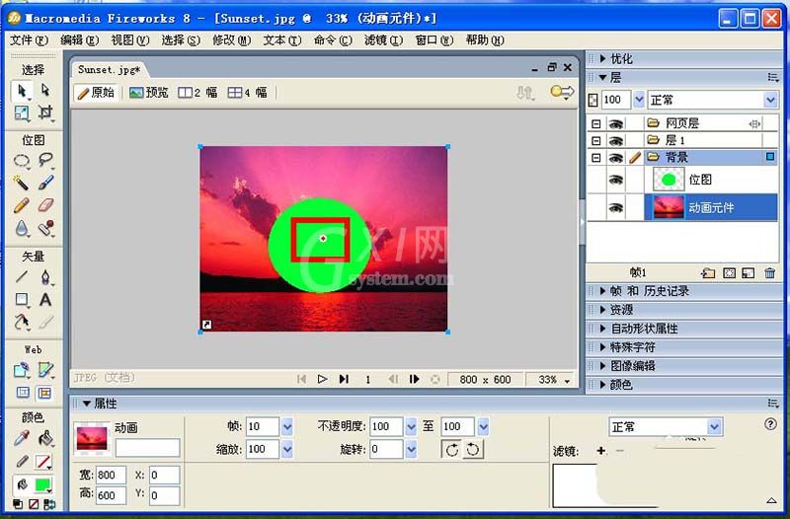This screenshot has height=519, width=790.
Task: Hide slices and hotspots
Action: coord(23,393)
